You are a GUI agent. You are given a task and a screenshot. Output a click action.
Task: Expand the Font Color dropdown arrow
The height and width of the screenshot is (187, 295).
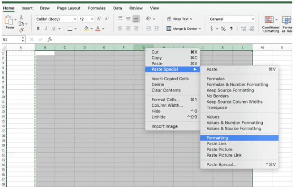(x=103, y=29)
